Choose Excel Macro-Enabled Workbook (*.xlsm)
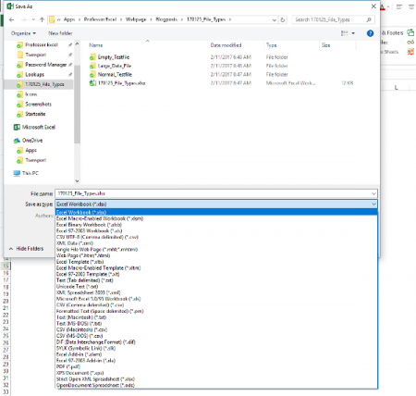 click(100, 218)
